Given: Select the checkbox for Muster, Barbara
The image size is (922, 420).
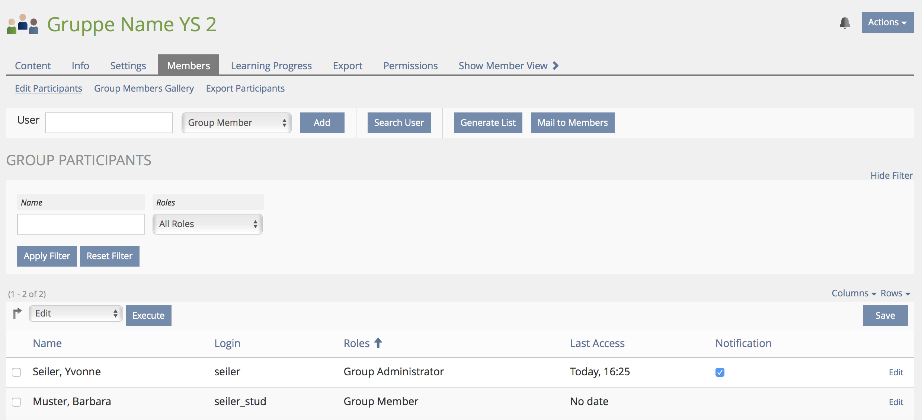Looking at the screenshot, I should point(16,402).
